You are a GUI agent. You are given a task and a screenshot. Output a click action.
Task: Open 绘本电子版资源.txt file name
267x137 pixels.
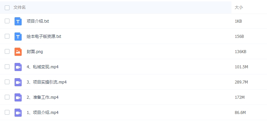[44, 37]
